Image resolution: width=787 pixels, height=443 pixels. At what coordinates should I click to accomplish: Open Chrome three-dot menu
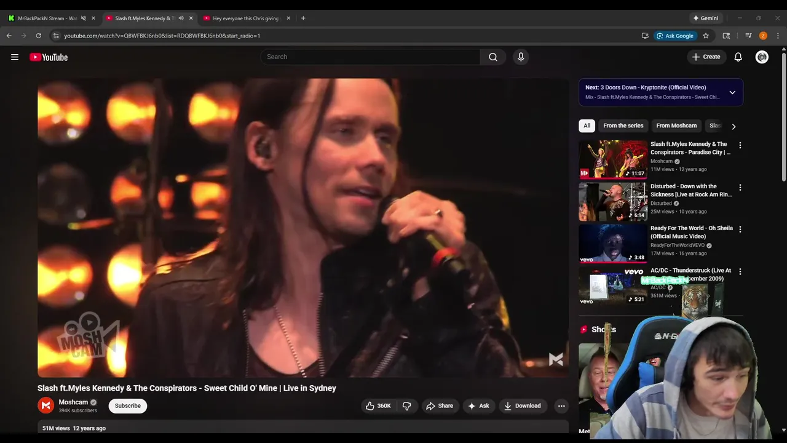778,36
